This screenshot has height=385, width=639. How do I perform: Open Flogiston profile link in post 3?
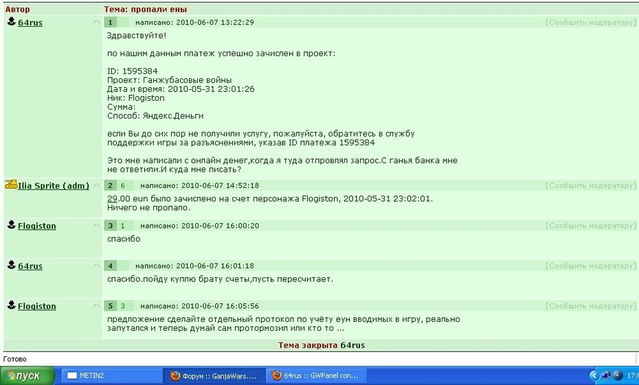click(36, 226)
